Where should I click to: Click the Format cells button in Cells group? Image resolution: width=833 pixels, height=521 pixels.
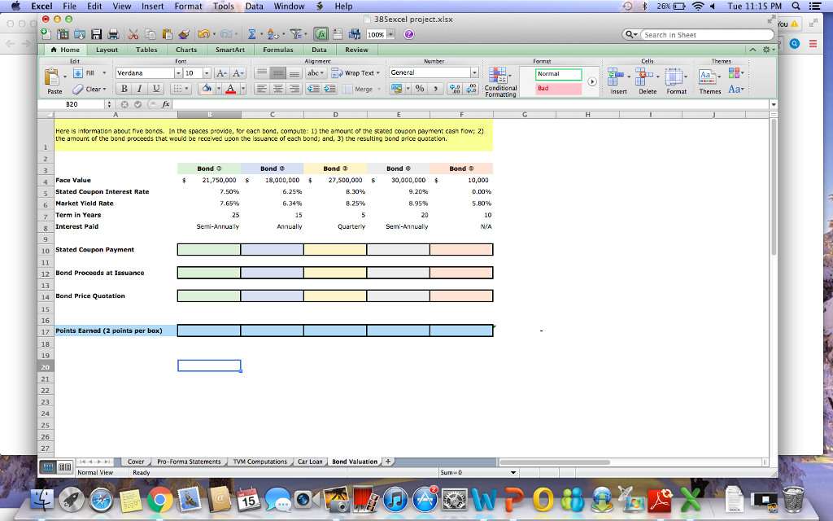tap(676, 82)
